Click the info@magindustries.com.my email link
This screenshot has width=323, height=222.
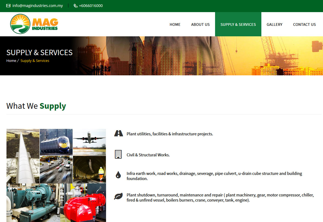coord(37,6)
